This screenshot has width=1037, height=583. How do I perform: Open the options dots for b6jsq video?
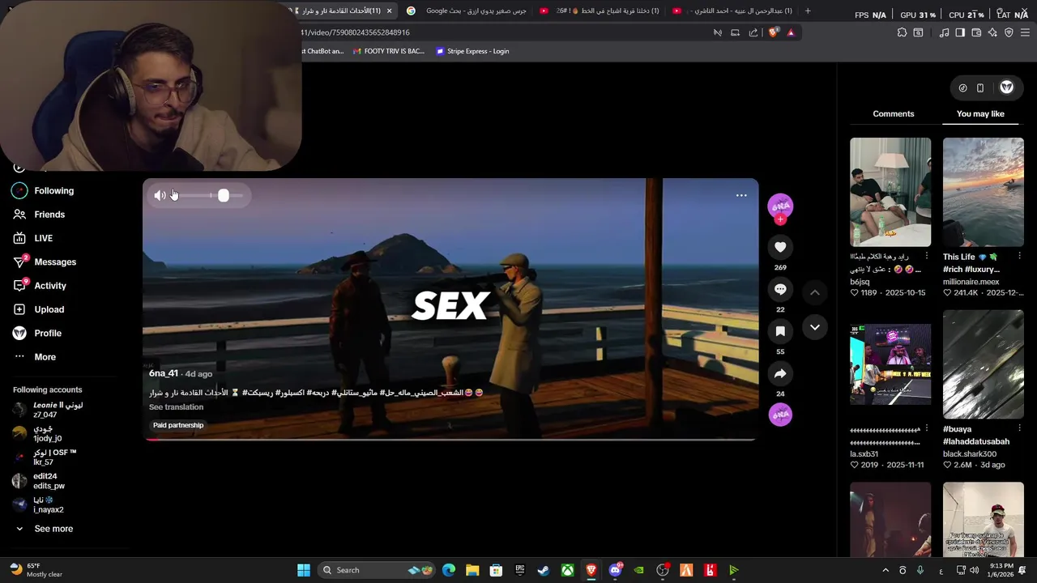[927, 256]
